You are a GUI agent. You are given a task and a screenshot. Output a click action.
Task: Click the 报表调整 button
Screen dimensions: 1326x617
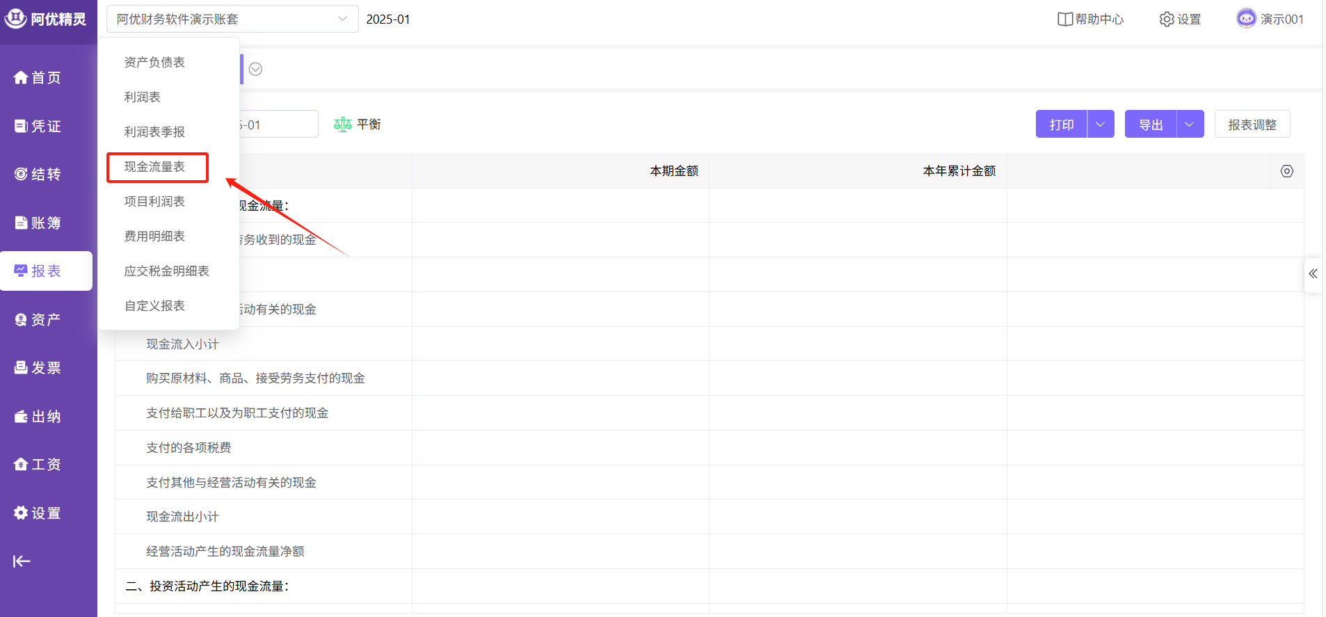1252,125
